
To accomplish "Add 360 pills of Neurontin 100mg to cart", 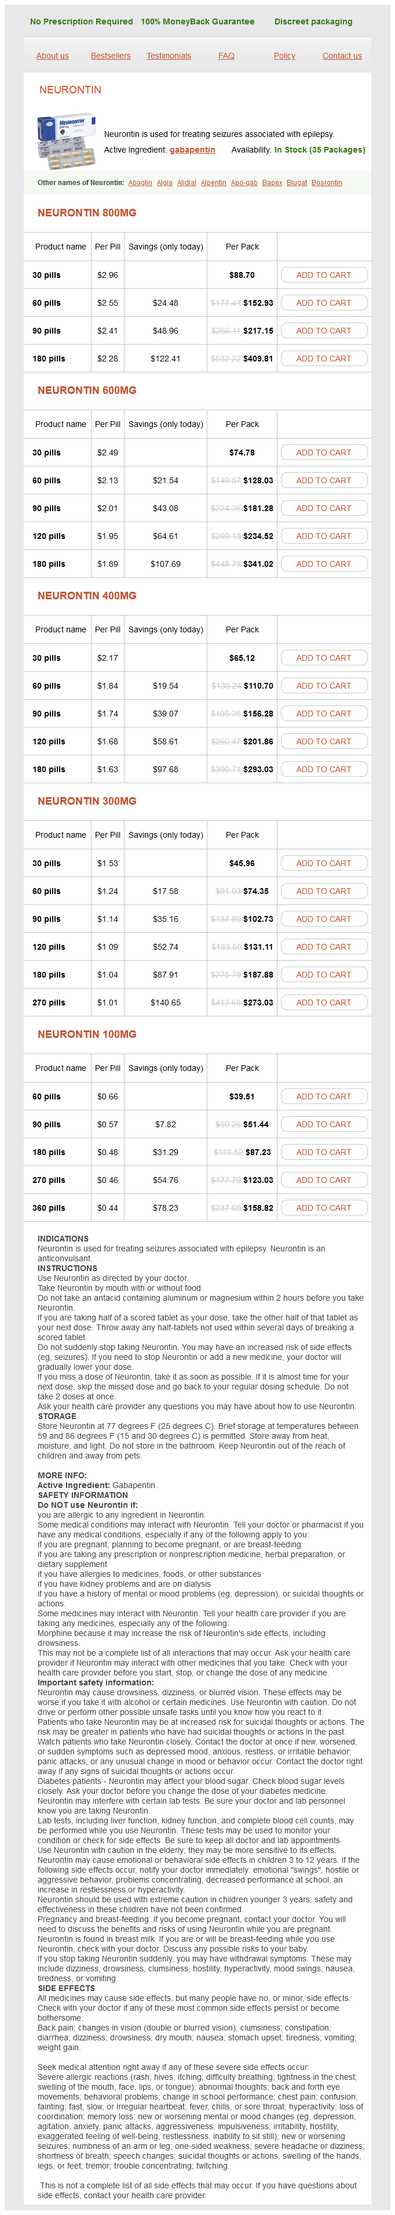I will coord(324,1208).
